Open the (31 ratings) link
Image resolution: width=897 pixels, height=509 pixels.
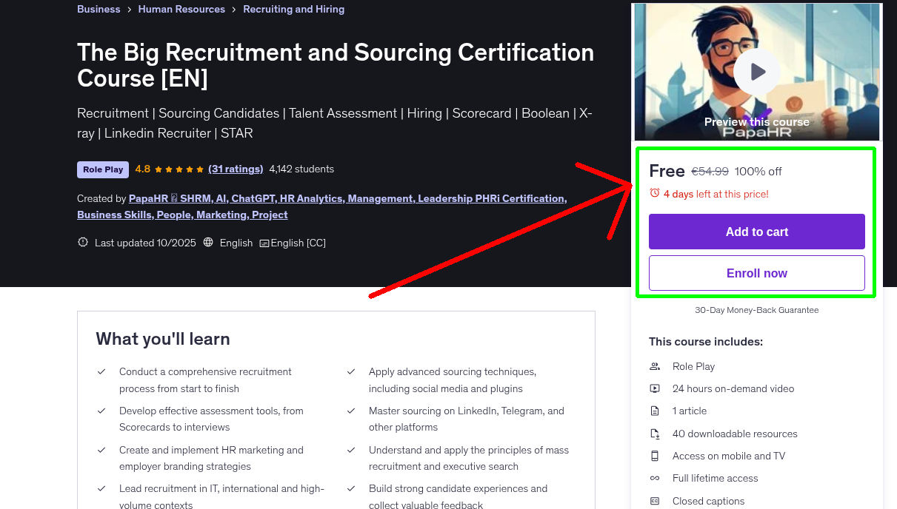tap(236, 169)
